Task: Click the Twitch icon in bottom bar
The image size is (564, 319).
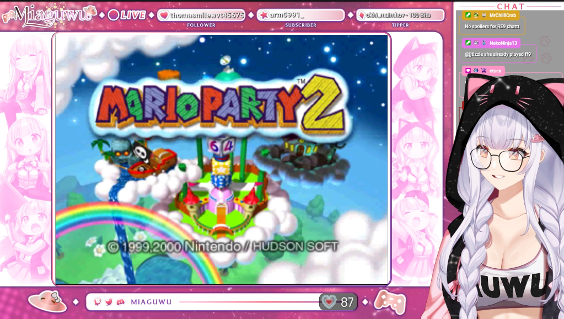Action: click(98, 302)
